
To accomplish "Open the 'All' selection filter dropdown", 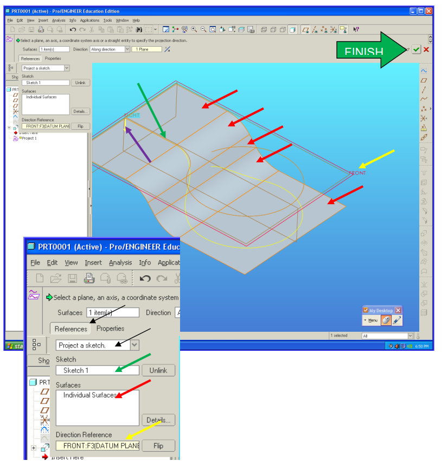I will coord(410,336).
